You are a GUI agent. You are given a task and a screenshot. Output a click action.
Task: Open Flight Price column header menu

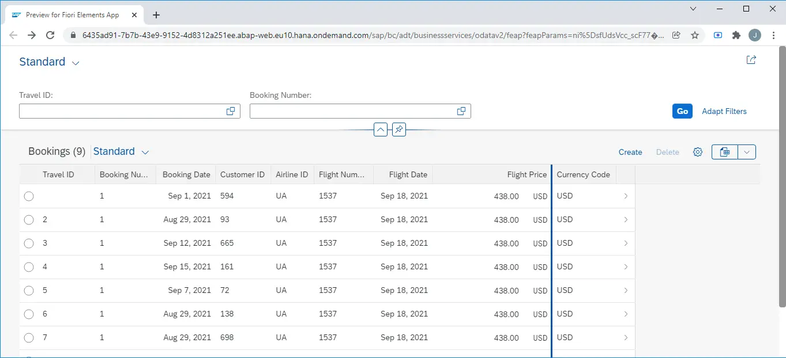point(491,174)
